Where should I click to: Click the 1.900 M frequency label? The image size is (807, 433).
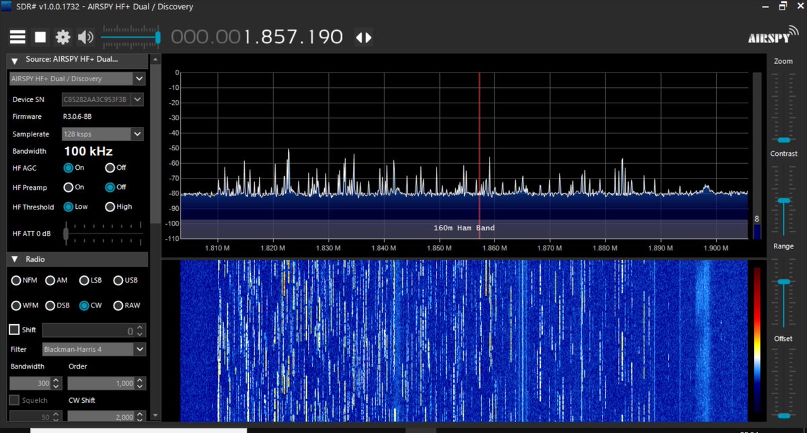click(x=716, y=248)
